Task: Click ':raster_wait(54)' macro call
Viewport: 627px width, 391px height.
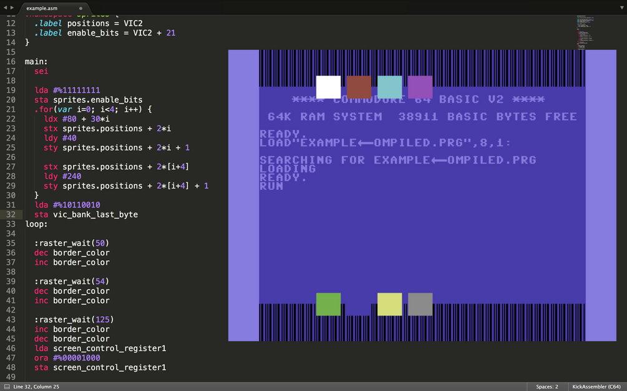Action: tap(72, 281)
